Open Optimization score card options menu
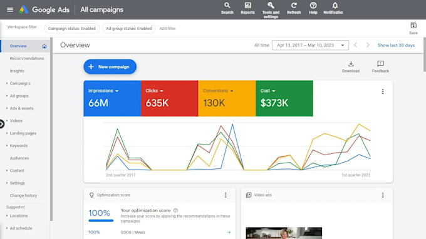The height and width of the screenshot is (239, 426). click(226, 195)
